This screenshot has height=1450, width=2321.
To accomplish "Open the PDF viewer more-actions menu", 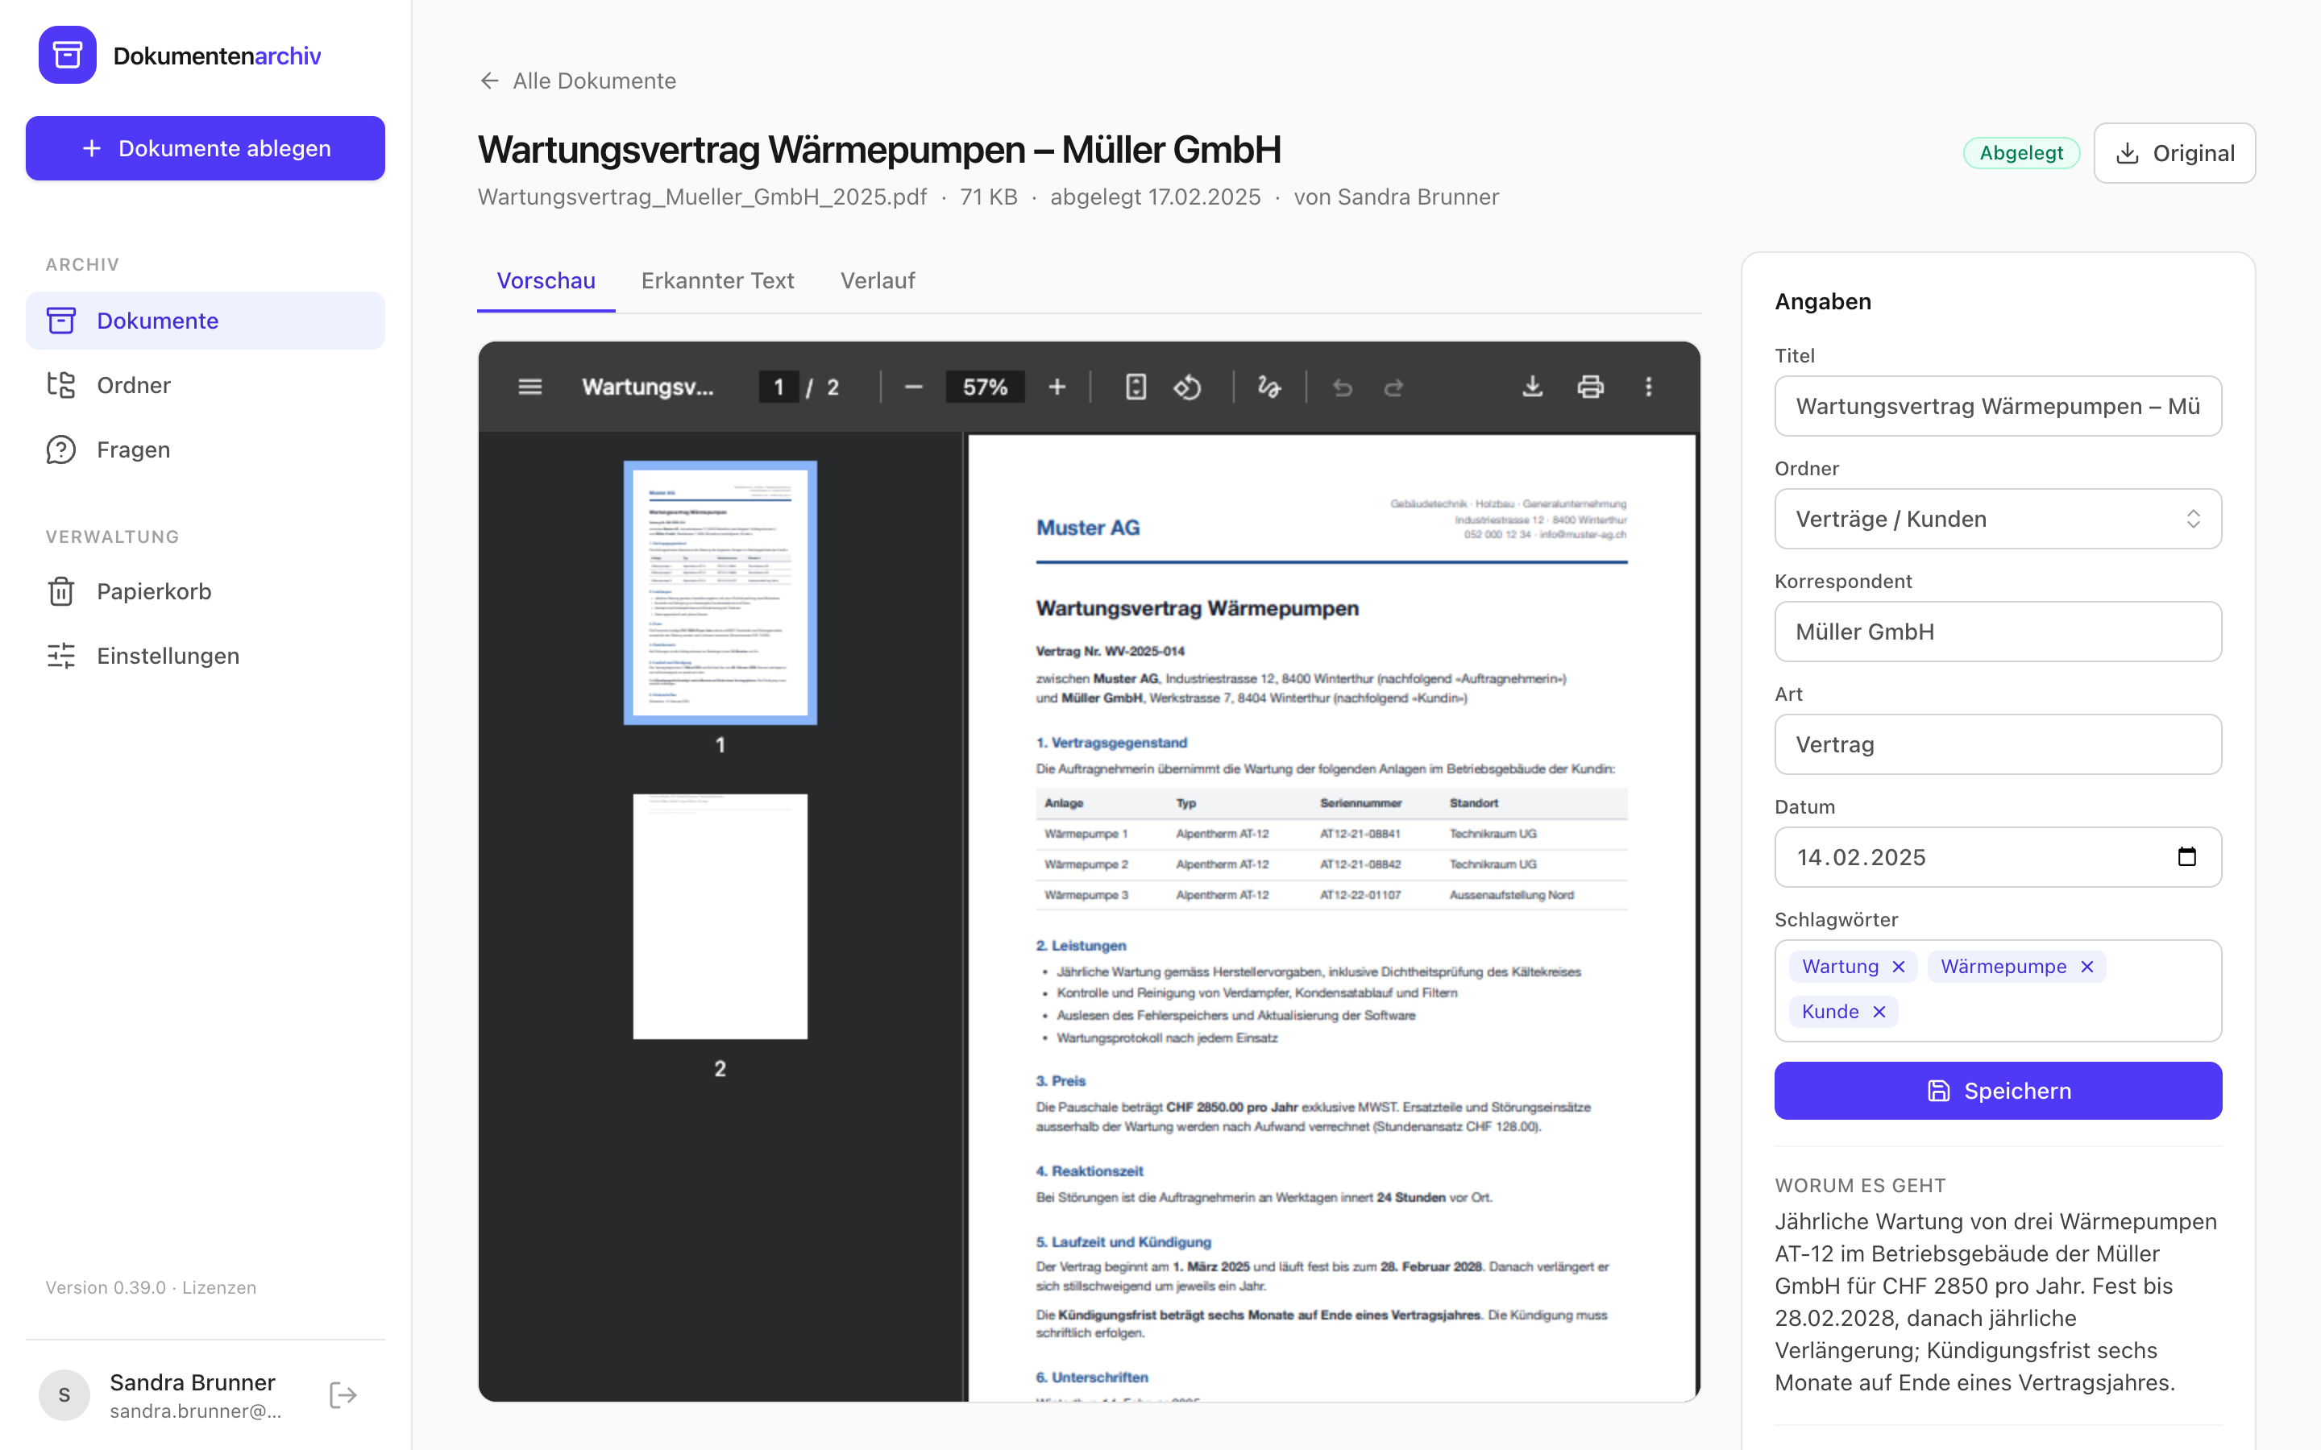I will (1649, 387).
